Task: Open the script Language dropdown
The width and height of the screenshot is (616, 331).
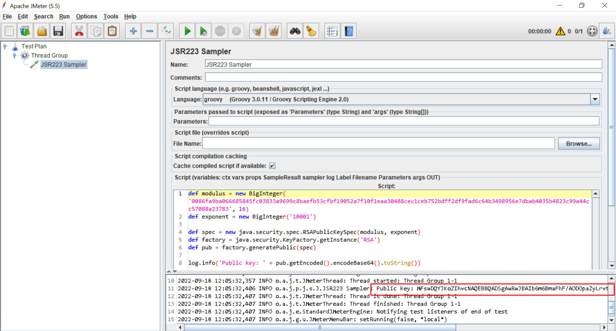Action: click(x=595, y=99)
